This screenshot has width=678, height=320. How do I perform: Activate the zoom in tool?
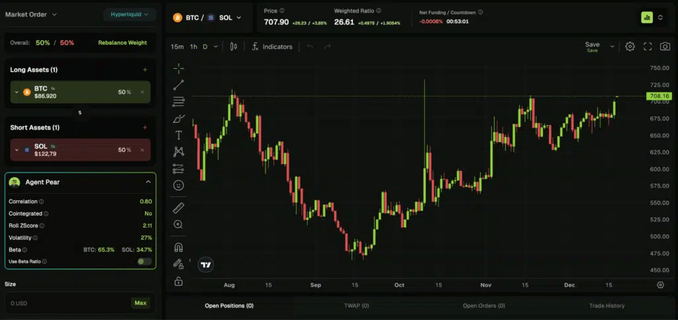click(x=178, y=225)
